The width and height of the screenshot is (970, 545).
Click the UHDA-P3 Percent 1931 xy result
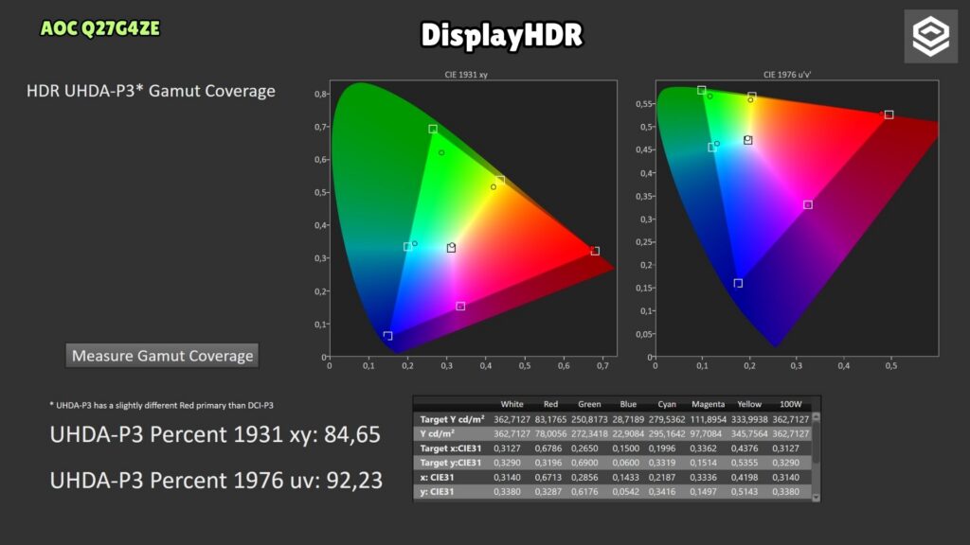pyautogui.click(x=215, y=434)
